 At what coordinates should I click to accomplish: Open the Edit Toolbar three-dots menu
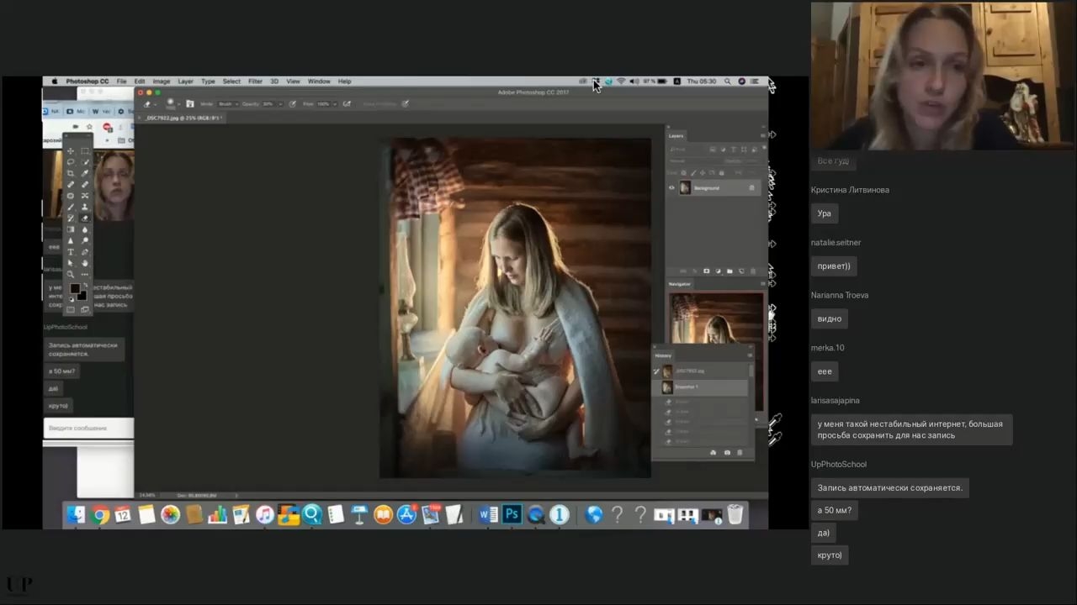[85, 274]
